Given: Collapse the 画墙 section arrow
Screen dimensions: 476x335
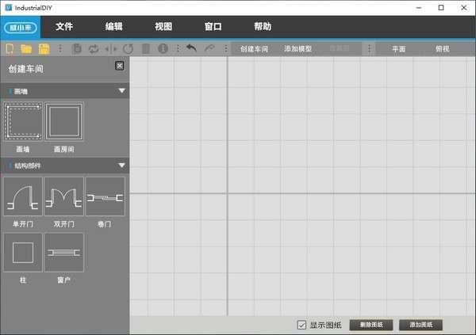Looking at the screenshot, I should pyautogui.click(x=121, y=91).
